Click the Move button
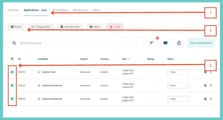 (94, 27)
